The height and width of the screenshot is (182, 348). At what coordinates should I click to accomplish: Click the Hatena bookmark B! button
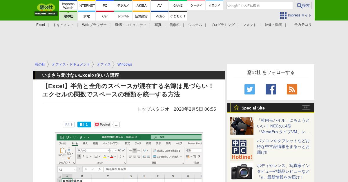click(x=84, y=125)
